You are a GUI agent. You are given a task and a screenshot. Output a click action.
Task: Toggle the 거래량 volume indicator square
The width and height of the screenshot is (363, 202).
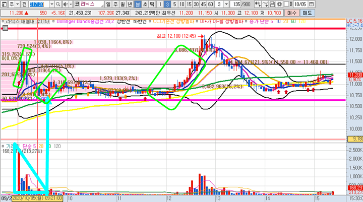coord(3,146)
